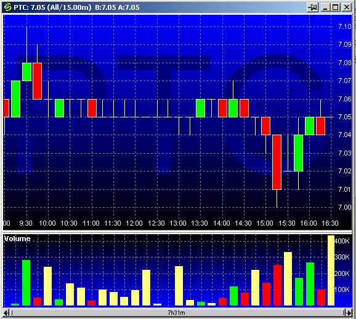Select the yellow volume bar above 300K near 15:30
The image size is (356, 319).
(288, 278)
